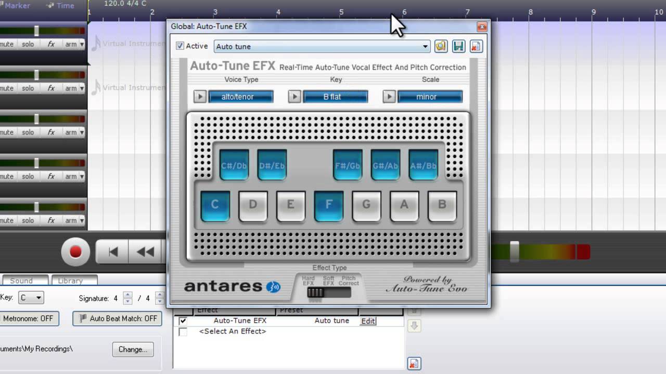Click measure 9 on the timeline ruler
Viewport: 666px width, 374px height.
click(593, 12)
